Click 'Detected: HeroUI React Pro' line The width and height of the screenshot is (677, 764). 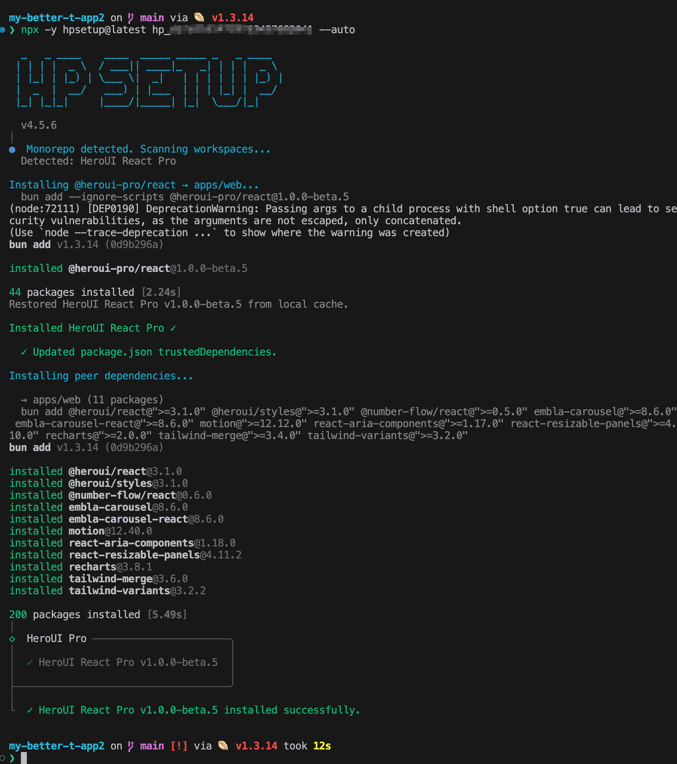(98, 161)
